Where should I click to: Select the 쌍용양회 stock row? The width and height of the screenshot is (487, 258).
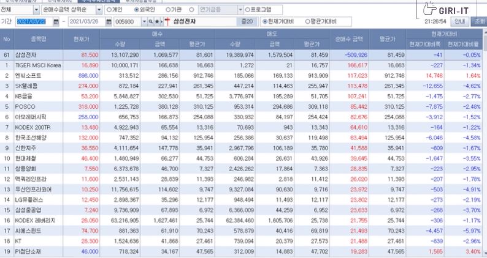click(x=241, y=169)
